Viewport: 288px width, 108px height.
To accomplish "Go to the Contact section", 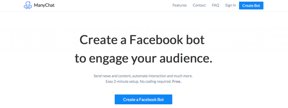I will (199, 5).
